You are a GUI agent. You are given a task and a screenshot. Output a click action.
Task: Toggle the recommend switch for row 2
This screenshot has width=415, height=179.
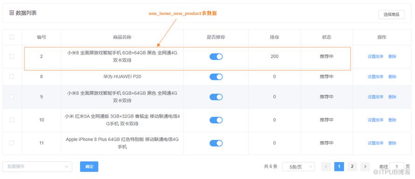216,56
